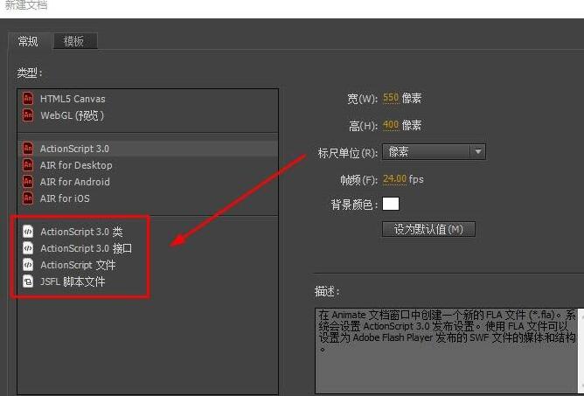Screen dimensions: 584x396
Task: Click the frame rate value 24.00
Action: click(395, 179)
